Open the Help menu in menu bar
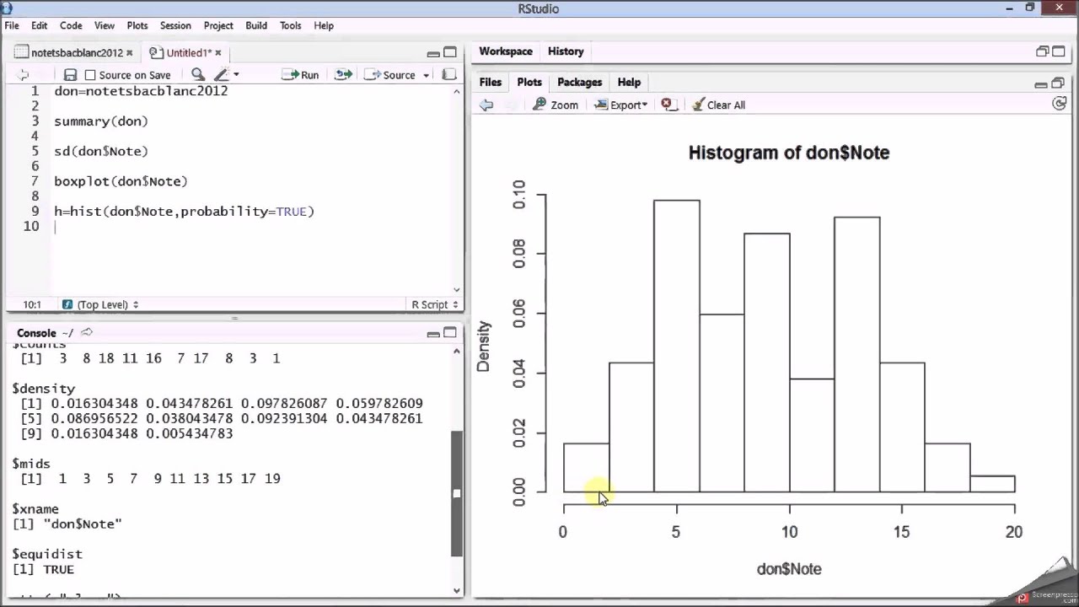 (x=324, y=25)
